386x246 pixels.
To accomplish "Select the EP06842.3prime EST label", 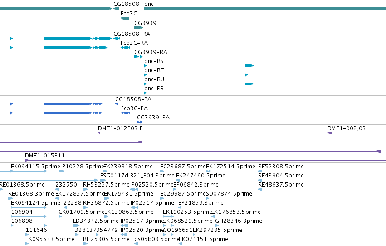I will (x=195, y=185).
